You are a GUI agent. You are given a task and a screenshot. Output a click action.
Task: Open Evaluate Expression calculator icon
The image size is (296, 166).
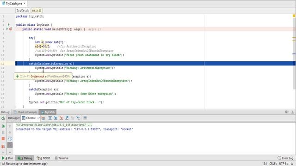pos(85,118)
